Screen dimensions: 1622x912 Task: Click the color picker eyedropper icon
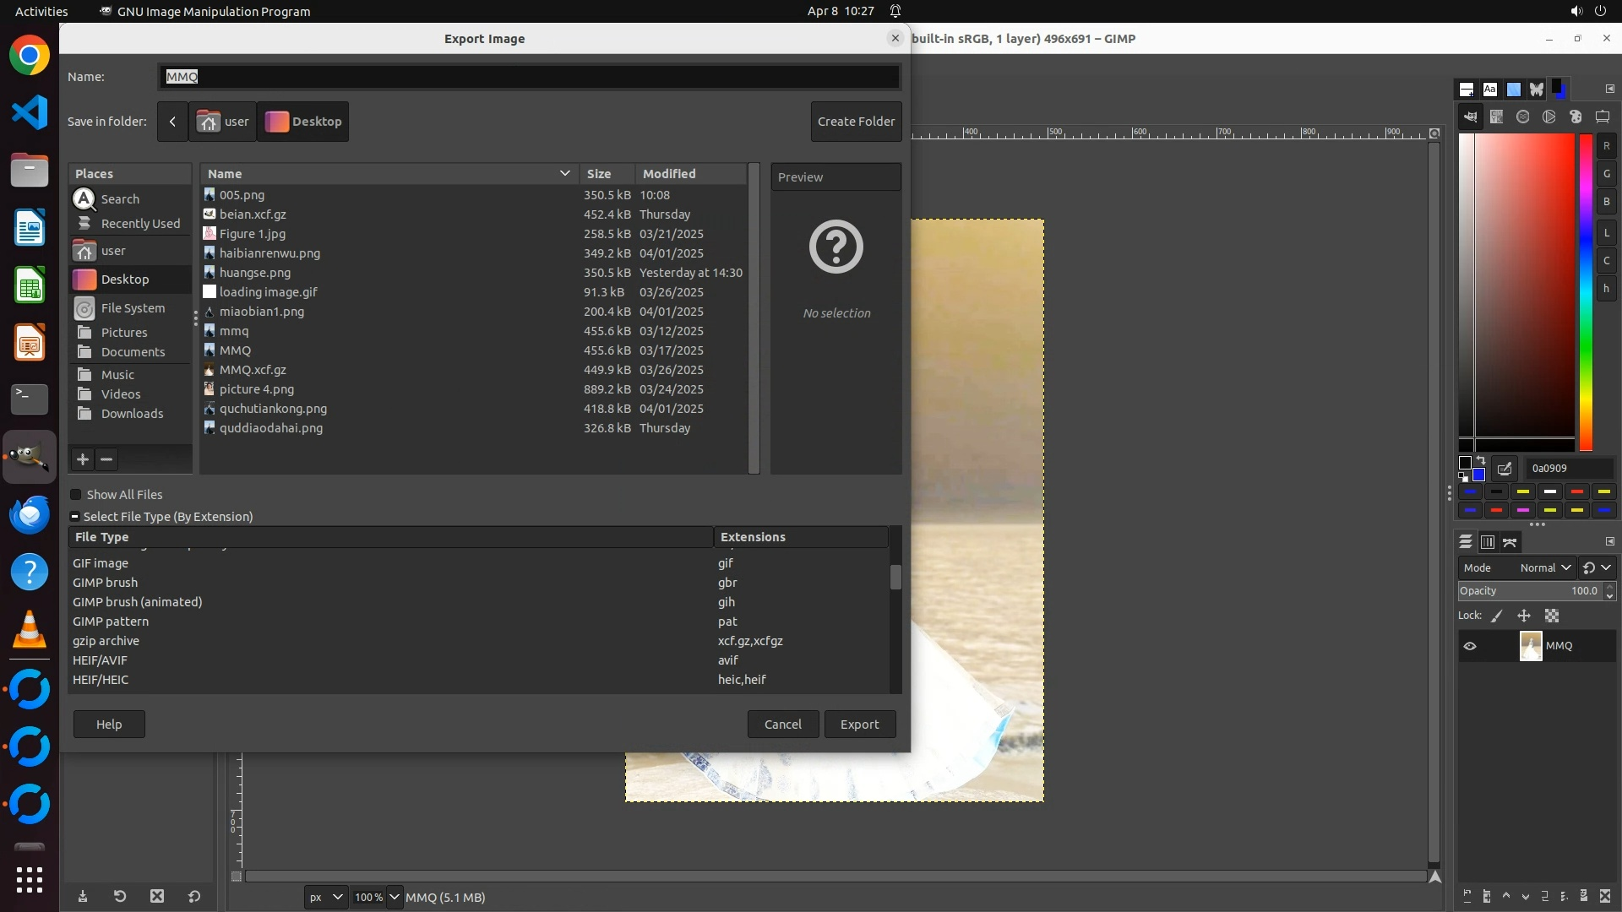[x=1505, y=468]
